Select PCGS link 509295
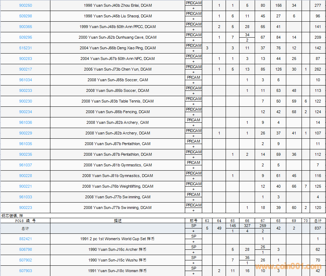The height and width of the screenshot is (276, 326). coord(25,37)
